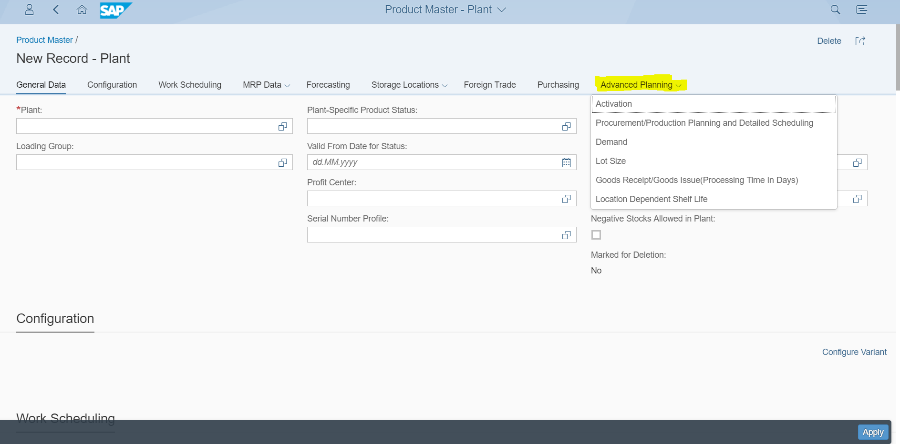Image resolution: width=900 pixels, height=444 pixels.
Task: Switch to the Work Scheduling tab
Action: 190,85
